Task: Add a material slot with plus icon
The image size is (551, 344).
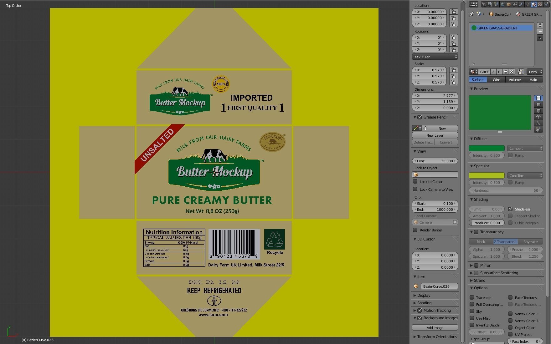Action: tap(540, 25)
